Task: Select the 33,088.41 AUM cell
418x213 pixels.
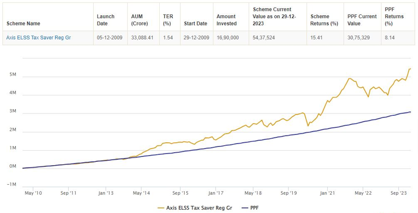Action: coord(143,37)
